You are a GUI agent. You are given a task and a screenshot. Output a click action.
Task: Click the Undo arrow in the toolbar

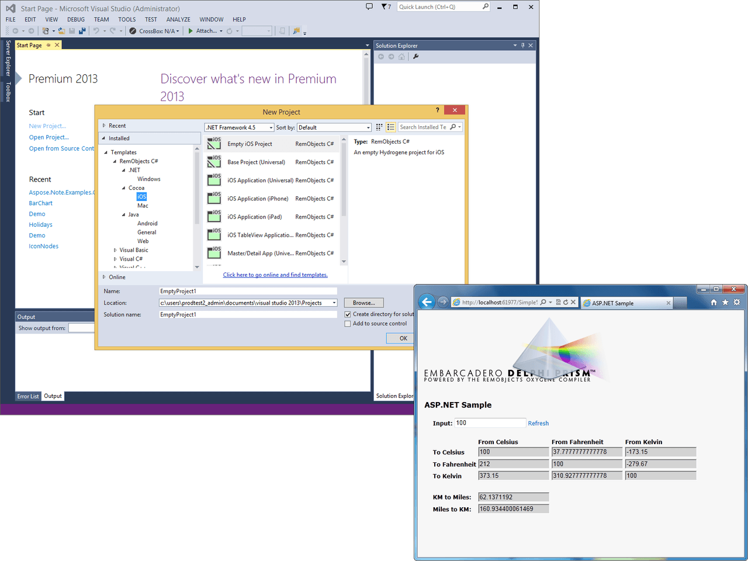[x=96, y=31]
